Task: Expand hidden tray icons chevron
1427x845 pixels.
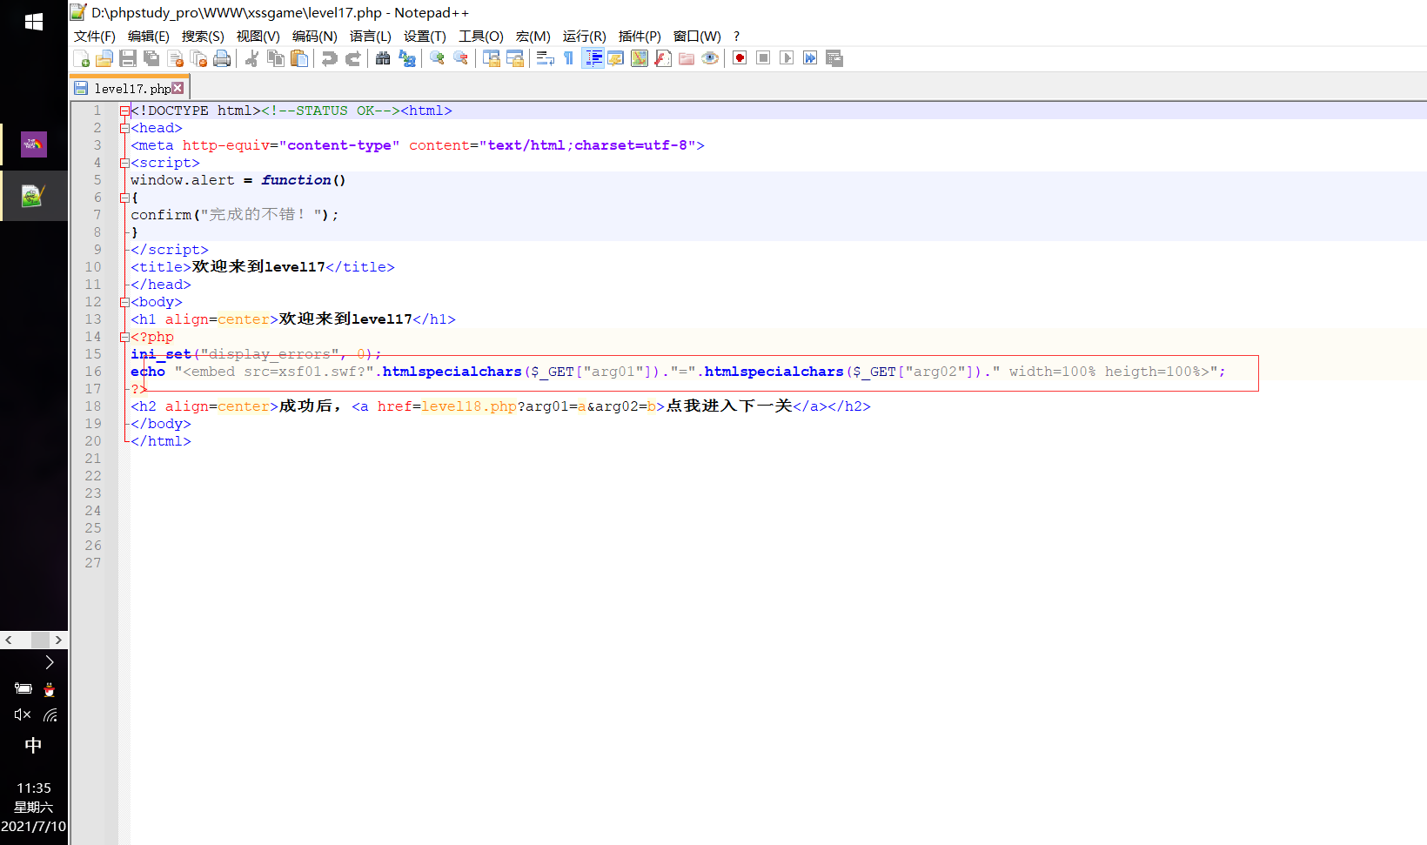Action: click(x=50, y=662)
